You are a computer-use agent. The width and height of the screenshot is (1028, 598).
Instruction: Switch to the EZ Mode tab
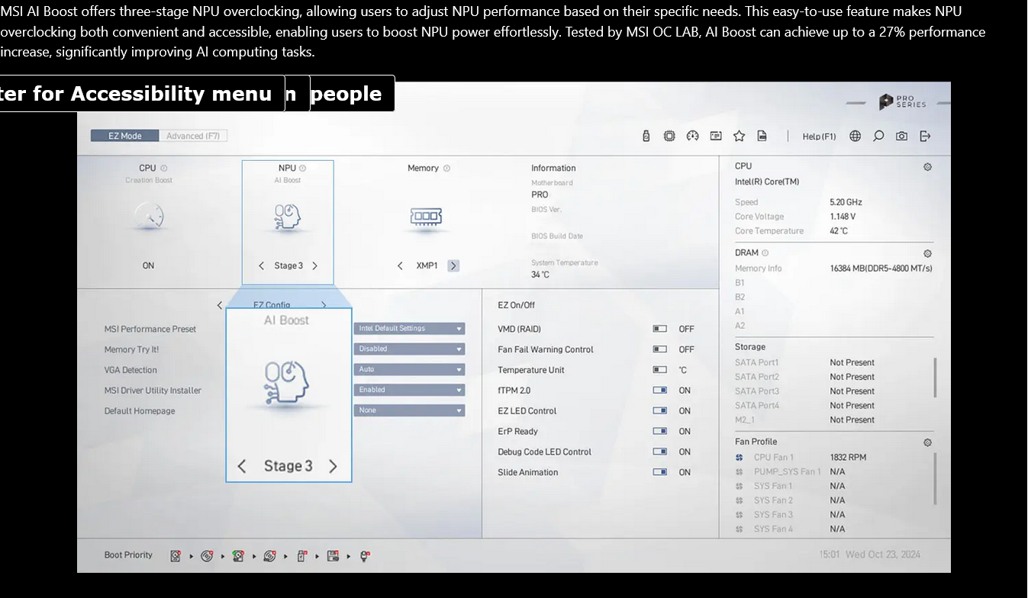(x=125, y=136)
